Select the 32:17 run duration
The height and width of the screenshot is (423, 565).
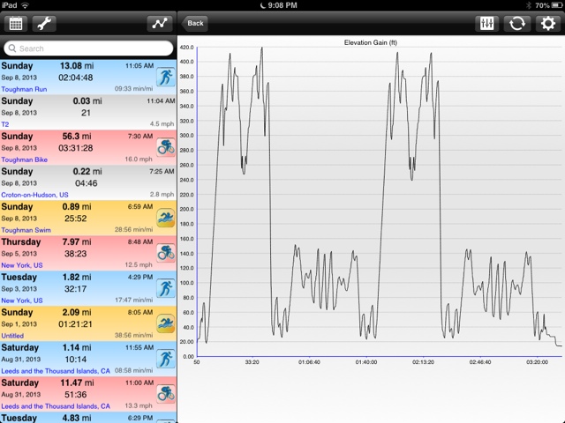click(75, 289)
